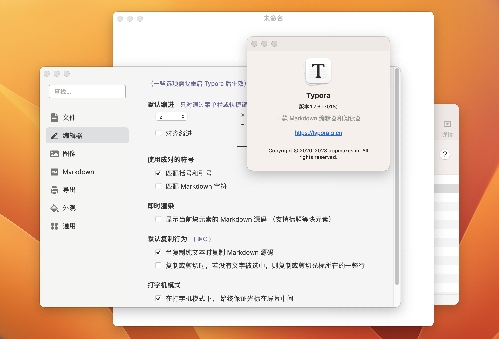Click the 详情 details icon in back window

[447, 124]
